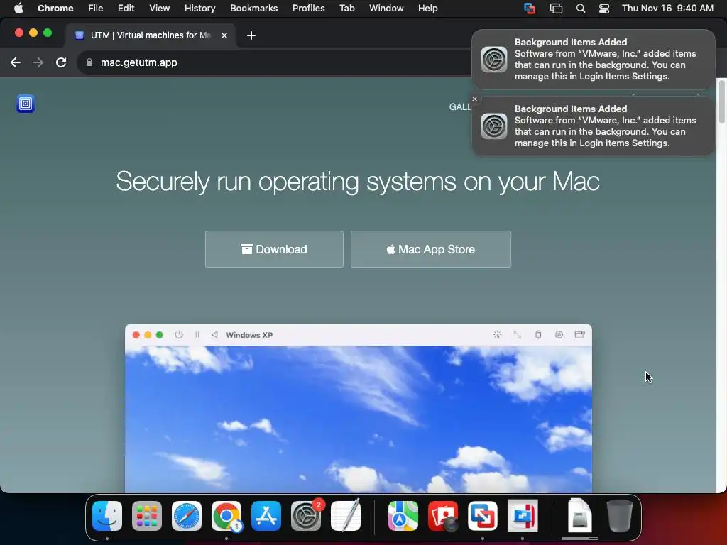The width and height of the screenshot is (727, 545).
Task: Select the UTM Virtual machines tab
Action: tap(151, 35)
